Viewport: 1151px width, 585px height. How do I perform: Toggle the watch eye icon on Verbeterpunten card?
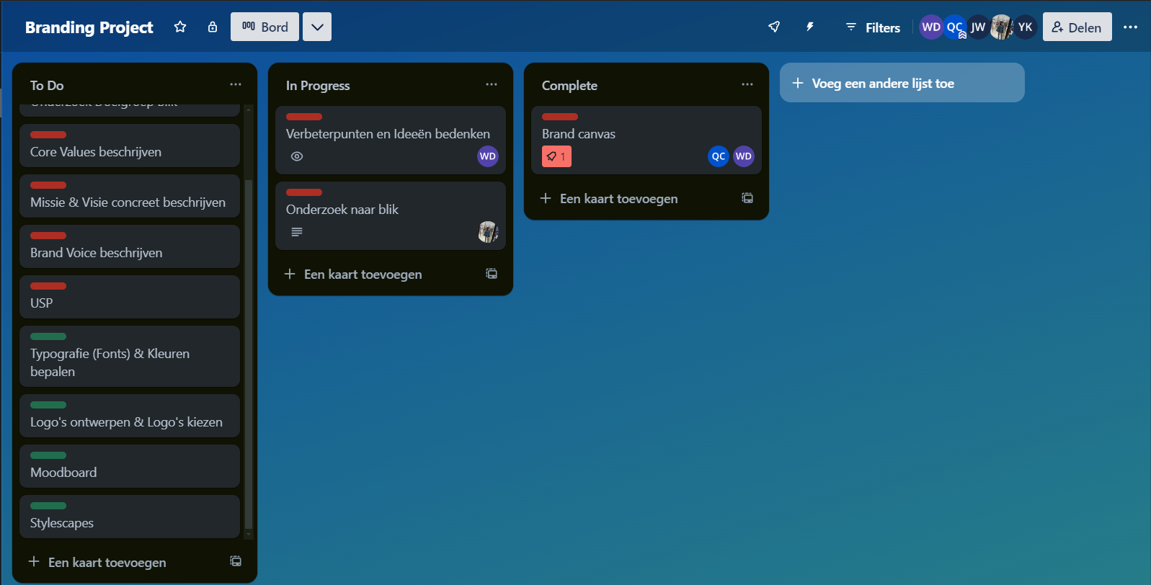pyautogui.click(x=297, y=156)
